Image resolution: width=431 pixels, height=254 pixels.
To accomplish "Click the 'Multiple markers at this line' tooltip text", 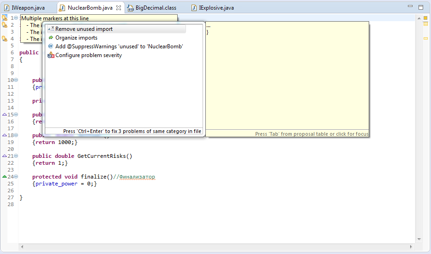I will [55, 18].
